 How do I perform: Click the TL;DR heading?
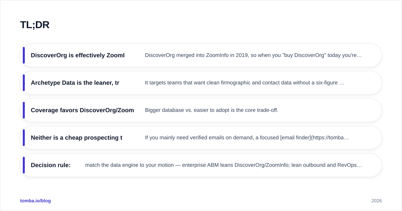[35, 25]
